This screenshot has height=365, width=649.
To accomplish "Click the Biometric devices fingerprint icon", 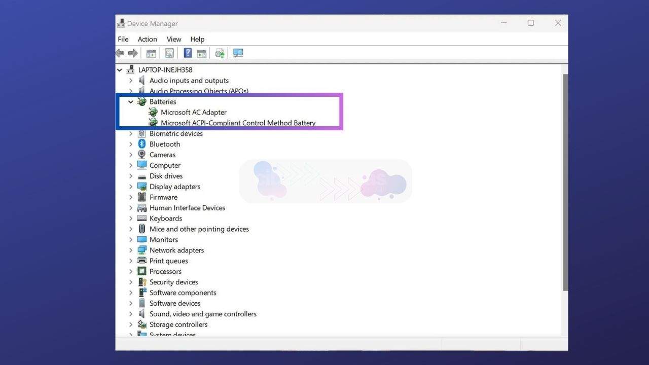I will (x=142, y=134).
